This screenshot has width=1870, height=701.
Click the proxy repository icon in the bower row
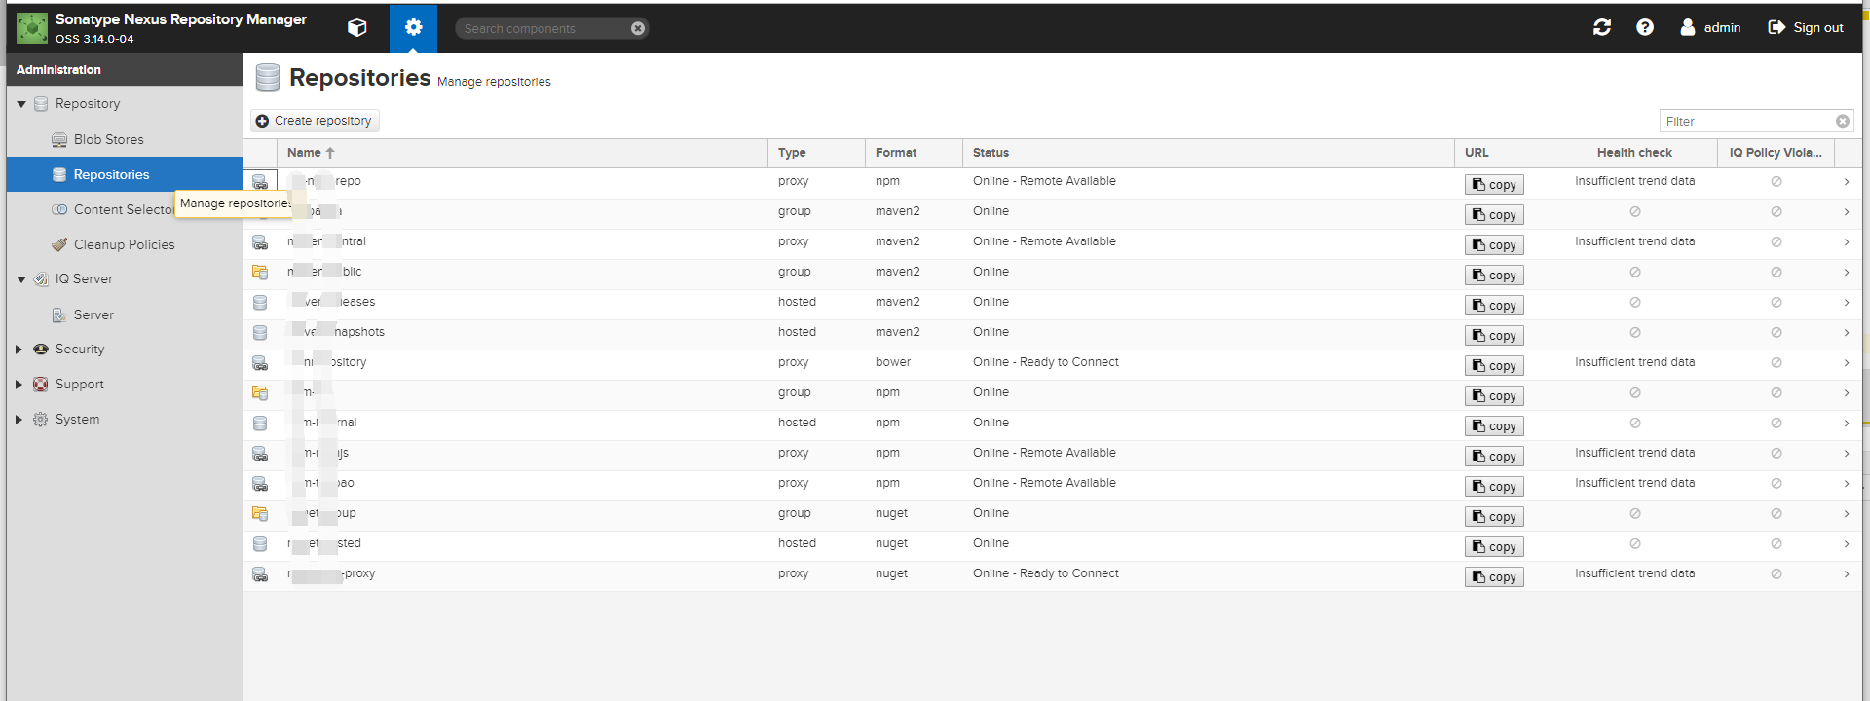tap(260, 363)
